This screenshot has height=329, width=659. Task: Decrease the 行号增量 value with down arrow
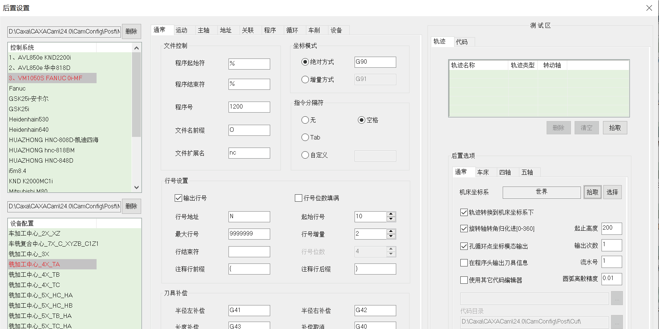coord(391,236)
